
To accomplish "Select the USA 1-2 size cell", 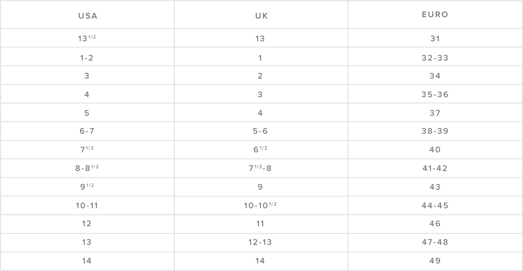I will pyautogui.click(x=87, y=58).
